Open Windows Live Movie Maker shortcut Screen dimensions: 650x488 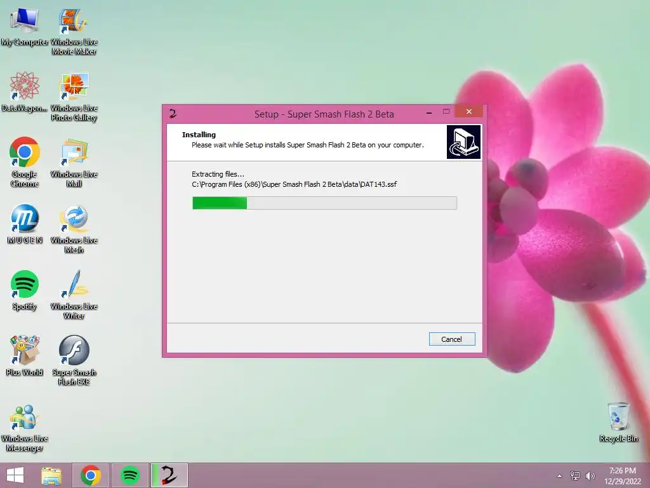74,31
